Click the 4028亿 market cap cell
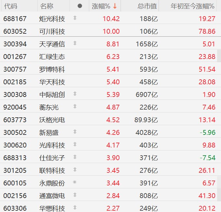The height and width of the screenshot is (212, 221). (x=147, y=133)
